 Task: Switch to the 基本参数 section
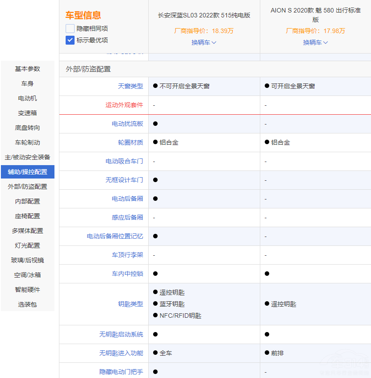pyautogui.click(x=27, y=69)
